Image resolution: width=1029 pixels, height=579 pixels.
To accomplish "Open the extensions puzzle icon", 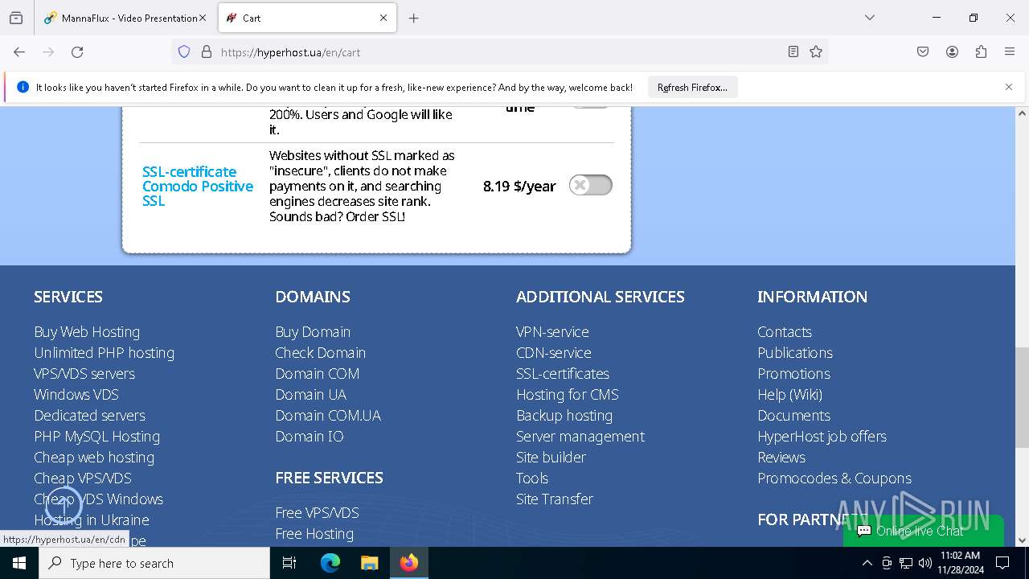I will pyautogui.click(x=981, y=52).
